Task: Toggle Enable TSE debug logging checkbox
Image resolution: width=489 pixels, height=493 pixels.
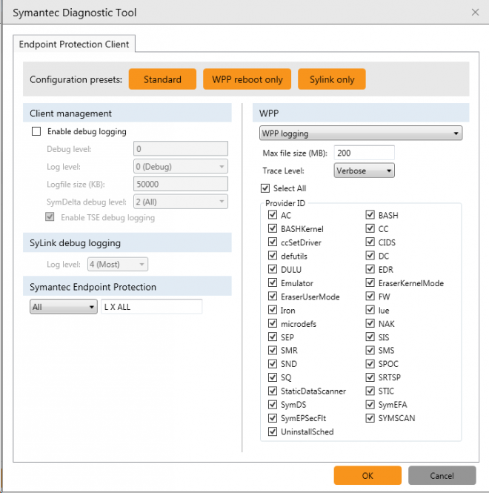Action: click(50, 217)
